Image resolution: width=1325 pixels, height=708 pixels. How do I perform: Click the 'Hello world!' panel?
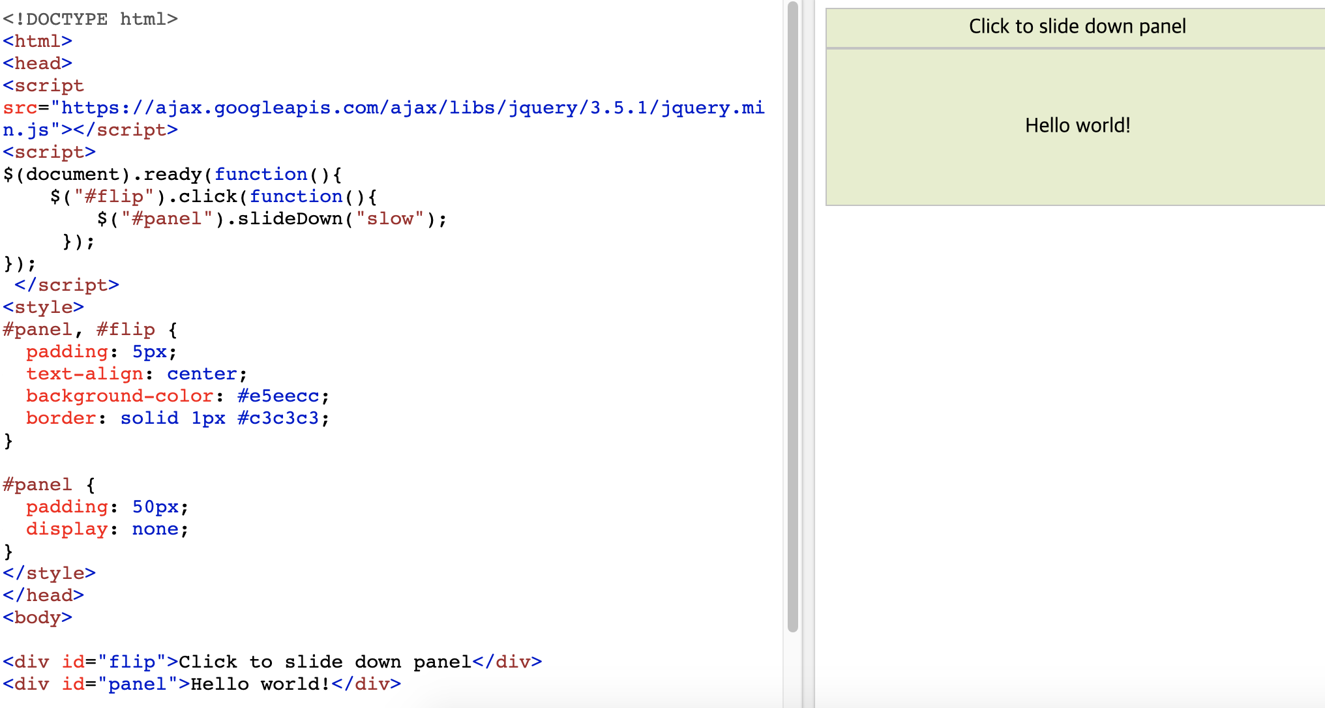point(1076,126)
